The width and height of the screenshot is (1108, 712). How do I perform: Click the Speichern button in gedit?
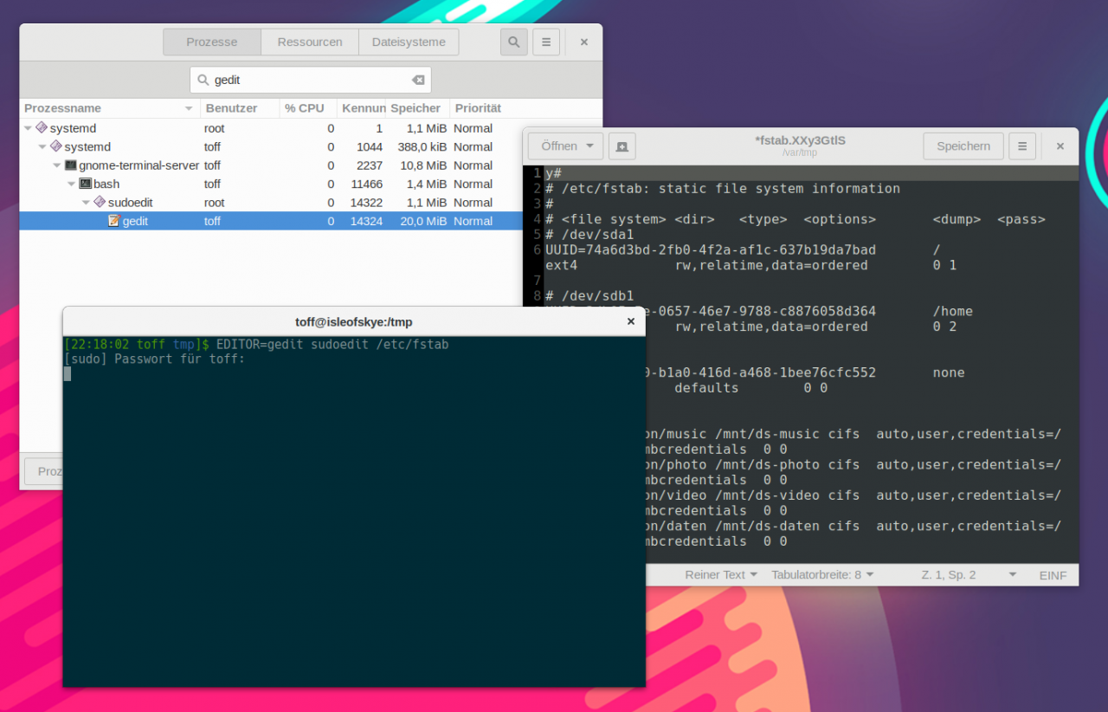pyautogui.click(x=963, y=146)
